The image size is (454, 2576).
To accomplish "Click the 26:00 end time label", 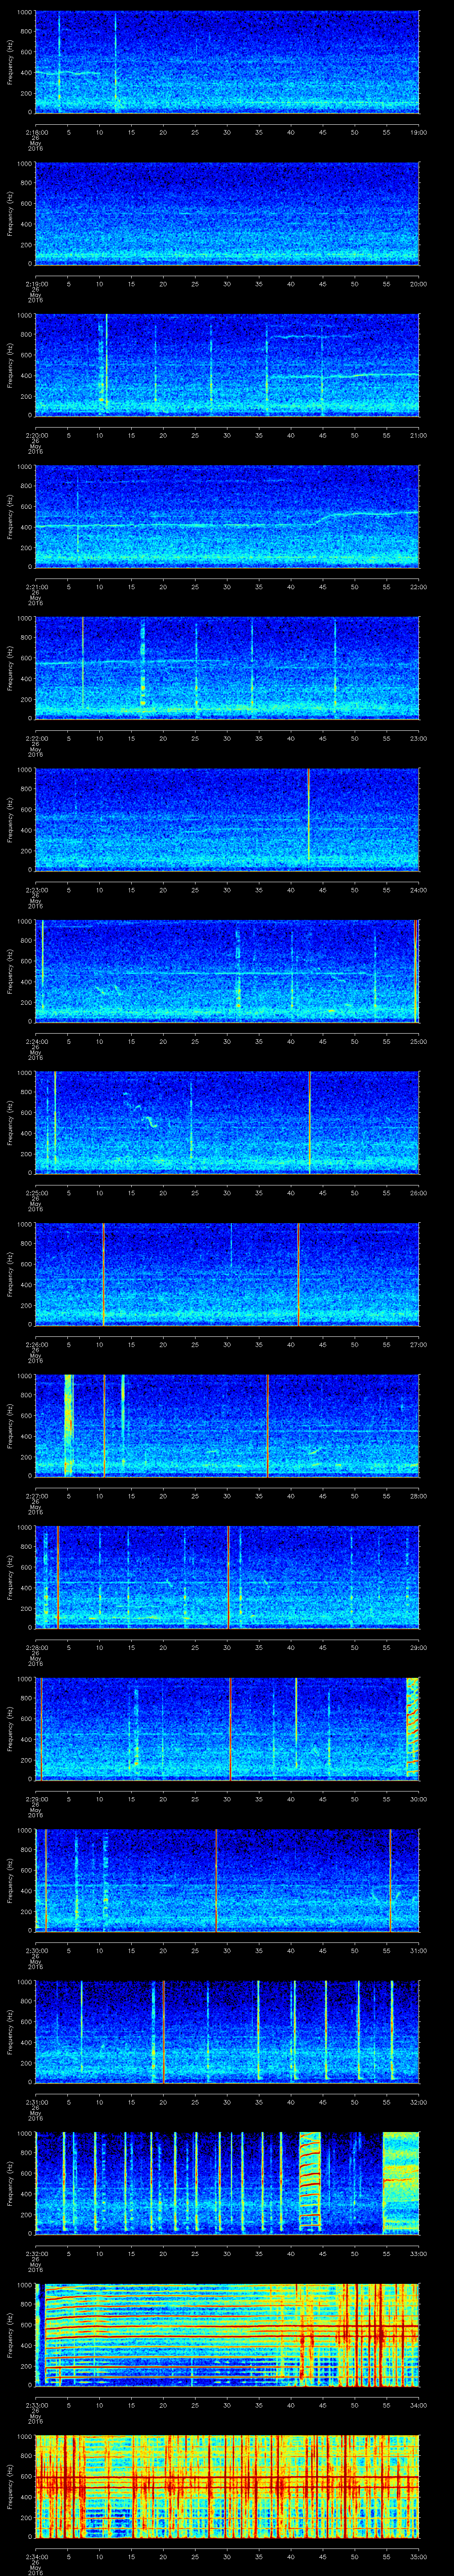I will tap(419, 1192).
